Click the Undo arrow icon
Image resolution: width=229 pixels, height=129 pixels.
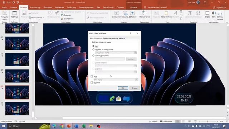[8, 3]
